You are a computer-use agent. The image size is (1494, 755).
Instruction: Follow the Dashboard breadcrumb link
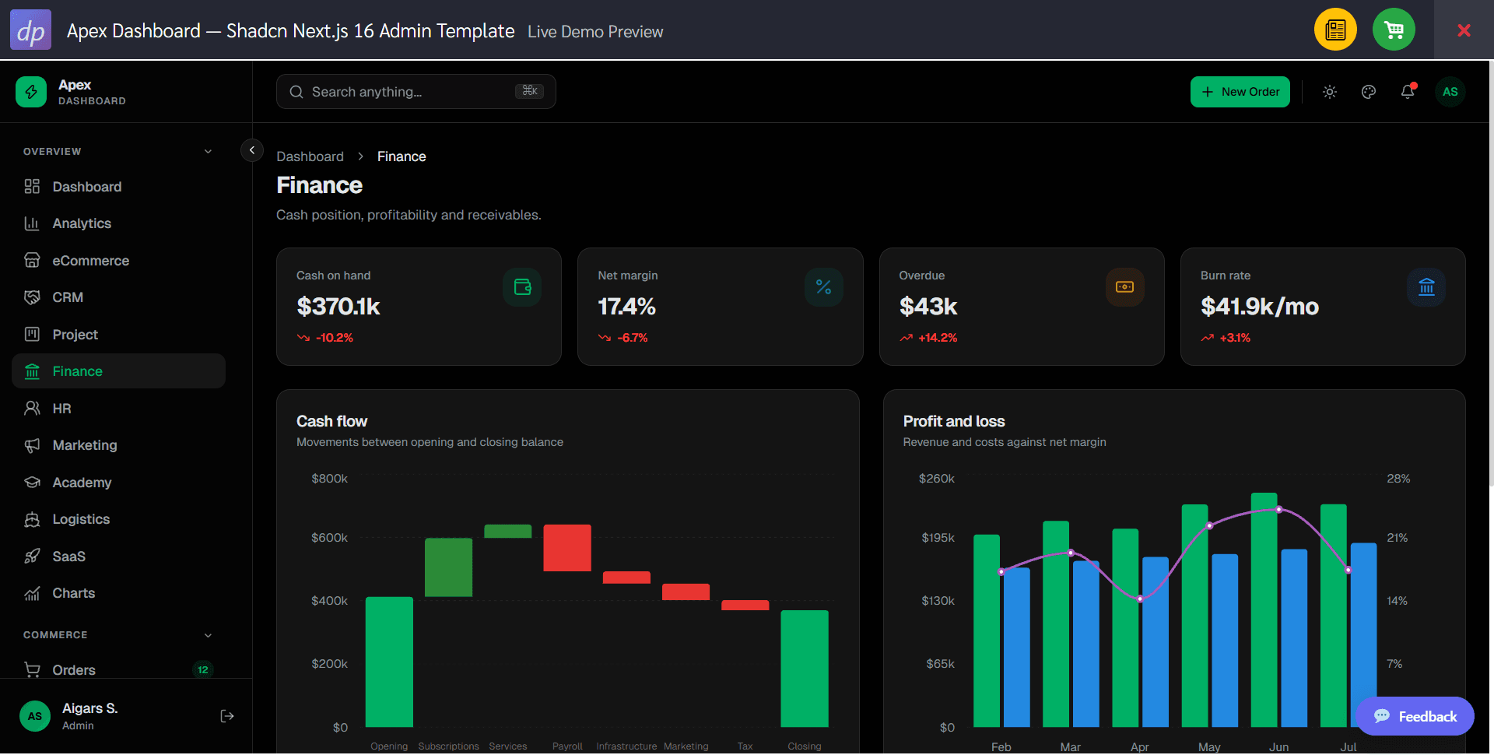(x=310, y=156)
